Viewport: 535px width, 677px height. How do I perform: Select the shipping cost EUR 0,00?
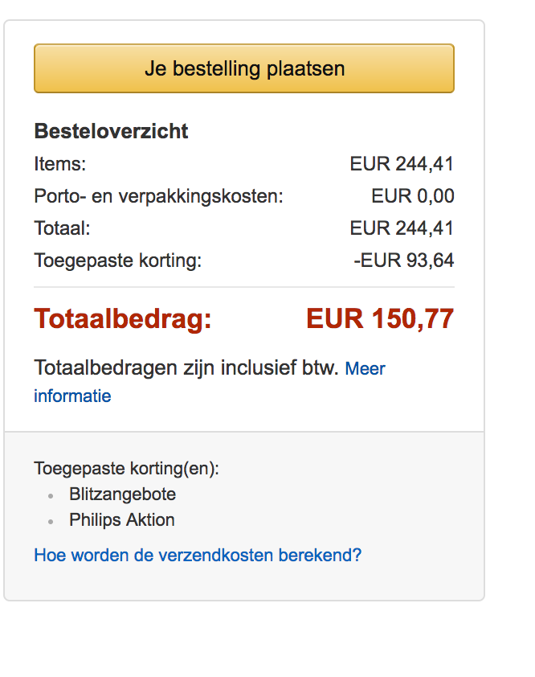[412, 196]
